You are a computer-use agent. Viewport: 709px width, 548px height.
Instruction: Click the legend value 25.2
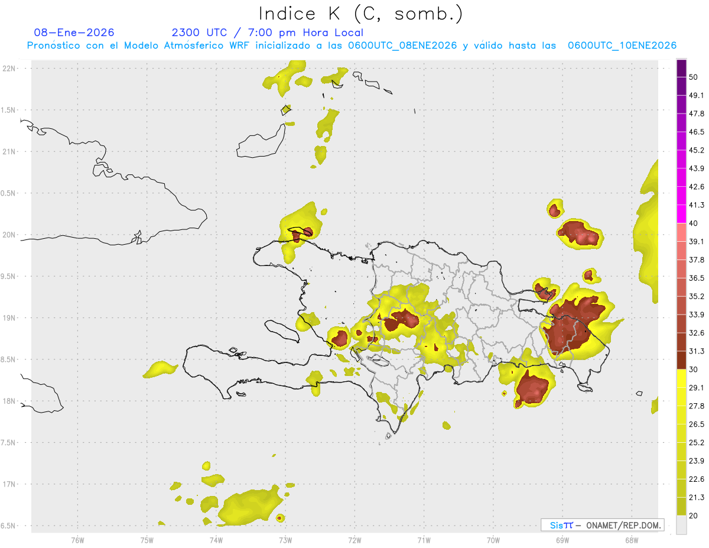[697, 443]
